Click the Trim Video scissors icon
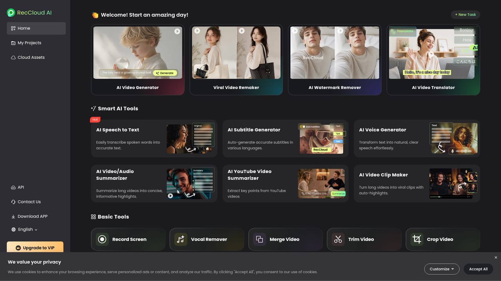The height and width of the screenshot is (281, 501). [x=338, y=239]
